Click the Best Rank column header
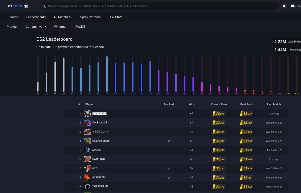 [x=247, y=104]
